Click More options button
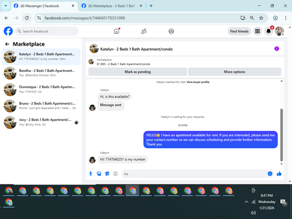 (x=235, y=72)
